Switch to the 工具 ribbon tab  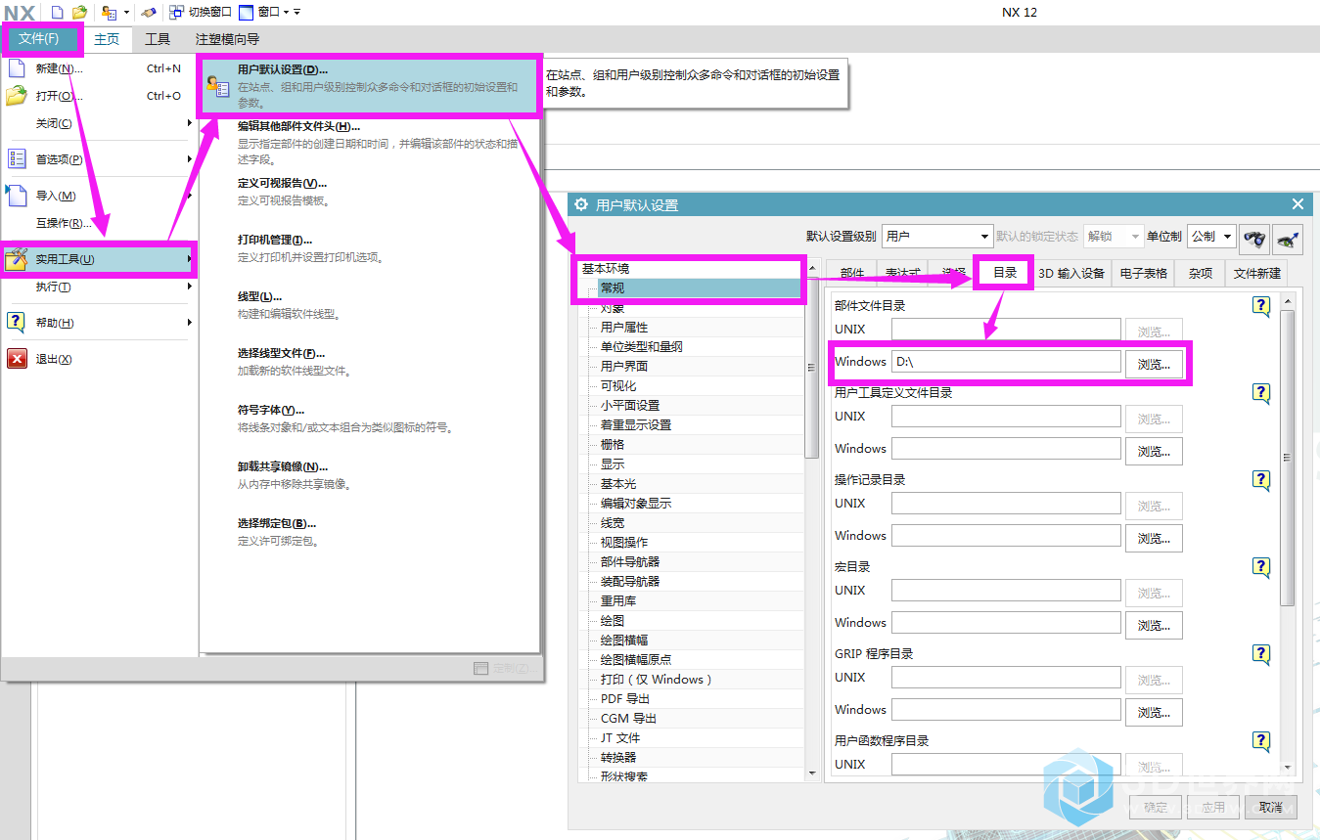pos(158,39)
